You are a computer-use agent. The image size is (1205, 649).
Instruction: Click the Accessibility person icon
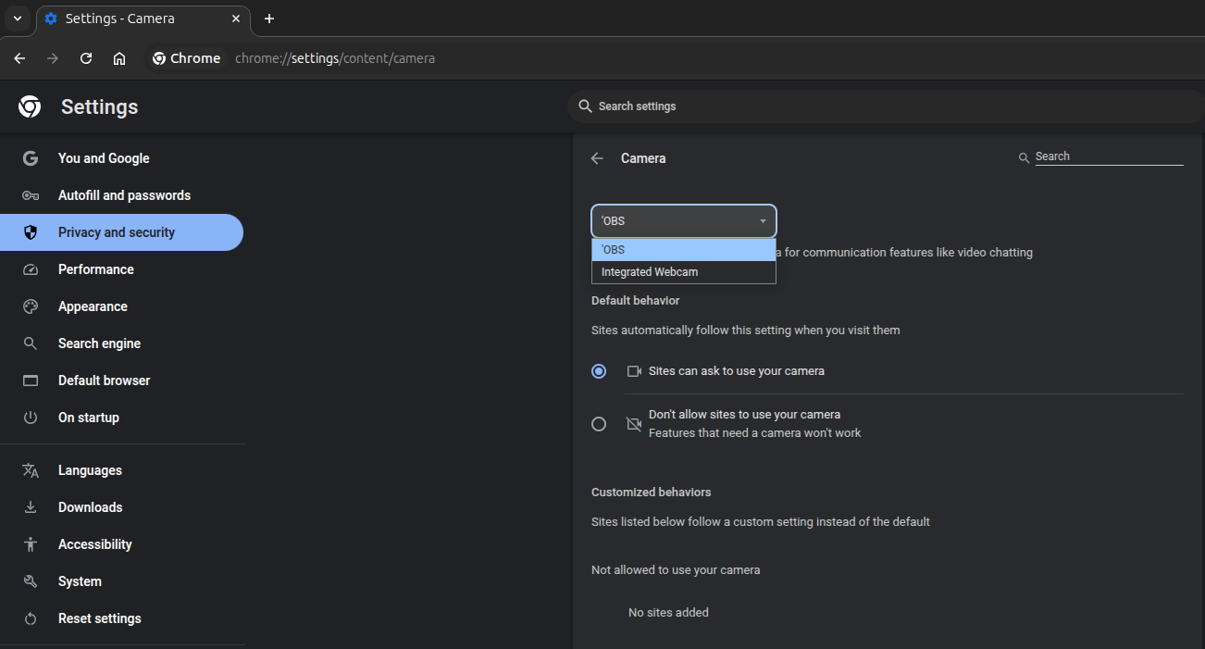(31, 544)
